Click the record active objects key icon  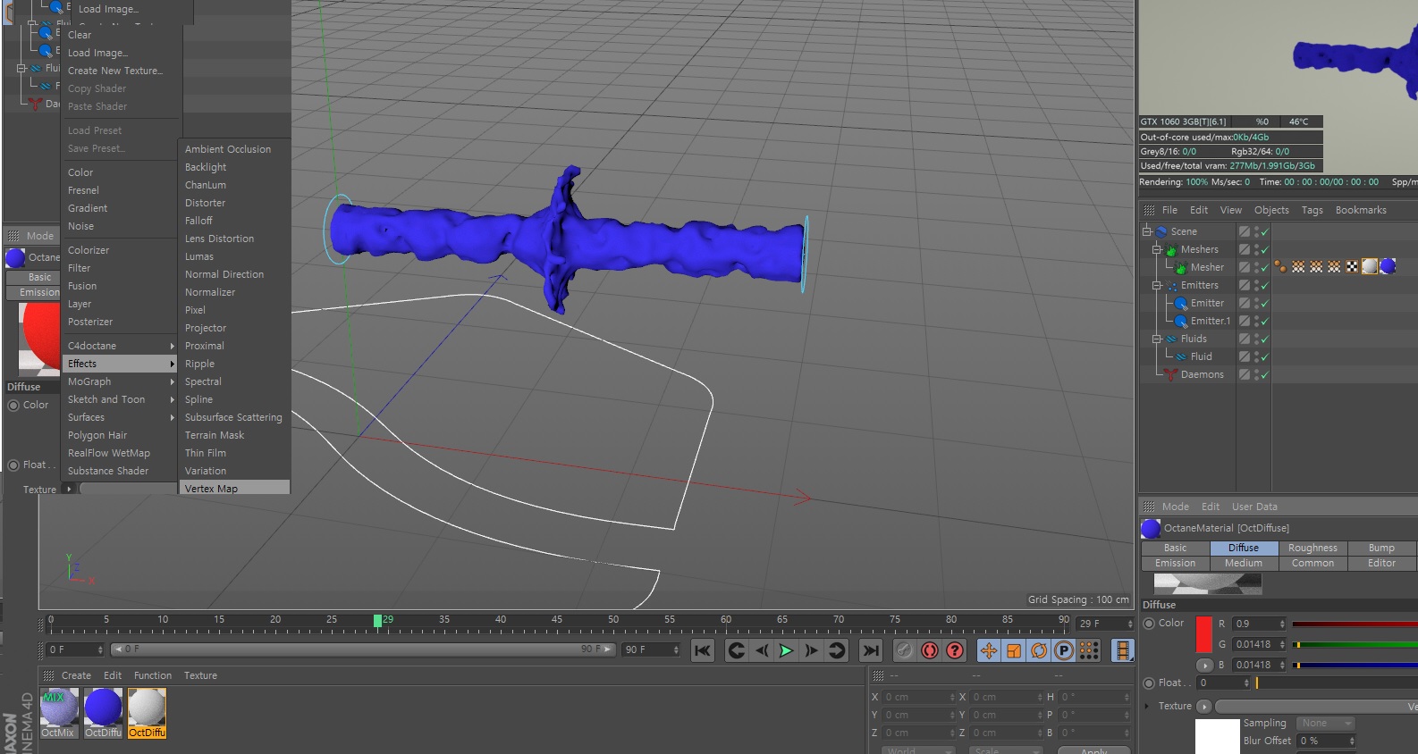tap(904, 650)
